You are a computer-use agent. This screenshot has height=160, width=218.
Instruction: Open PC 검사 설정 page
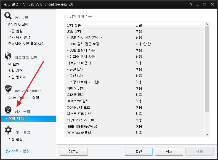pos(18,25)
